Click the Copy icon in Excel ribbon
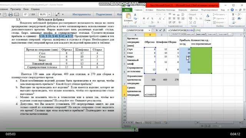The height and width of the screenshot is (138, 246). (135, 18)
